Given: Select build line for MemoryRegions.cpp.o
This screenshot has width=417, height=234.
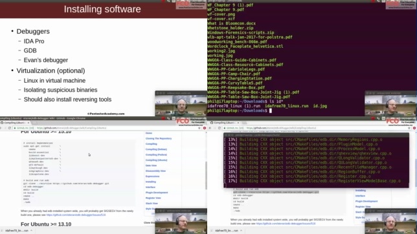Looking at the screenshot, I should click(303, 140).
